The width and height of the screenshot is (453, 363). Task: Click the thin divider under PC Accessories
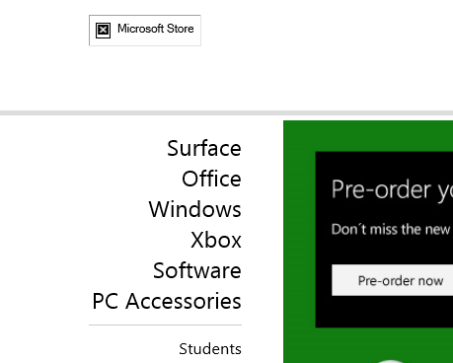(x=165, y=326)
